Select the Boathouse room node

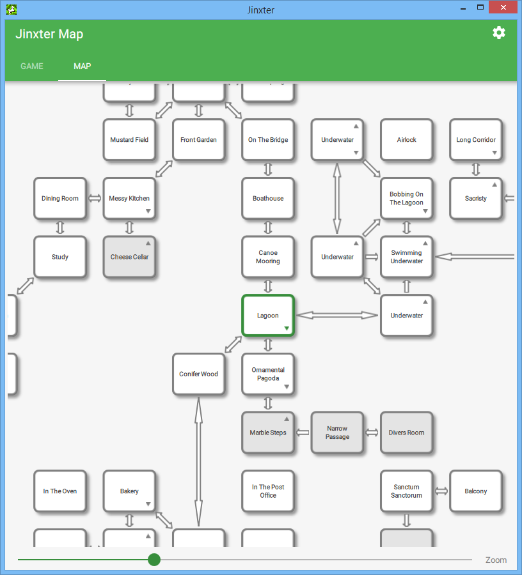268,199
